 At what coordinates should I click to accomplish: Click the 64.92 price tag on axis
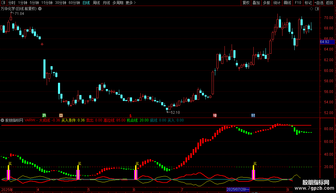pos(327,42)
